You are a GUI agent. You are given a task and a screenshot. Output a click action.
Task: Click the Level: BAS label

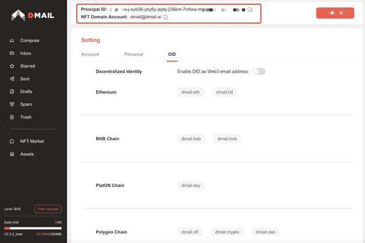click(x=13, y=209)
